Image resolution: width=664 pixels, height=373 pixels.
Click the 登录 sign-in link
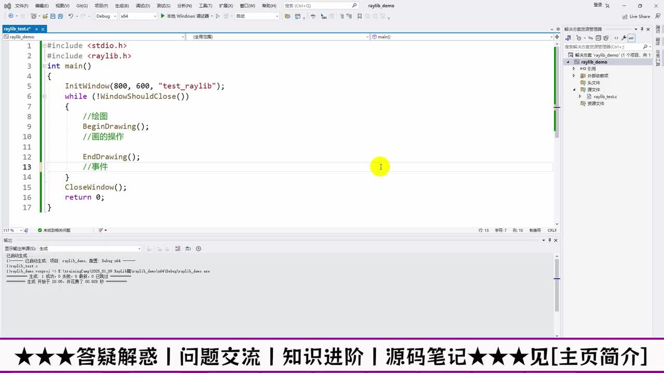click(x=598, y=5)
